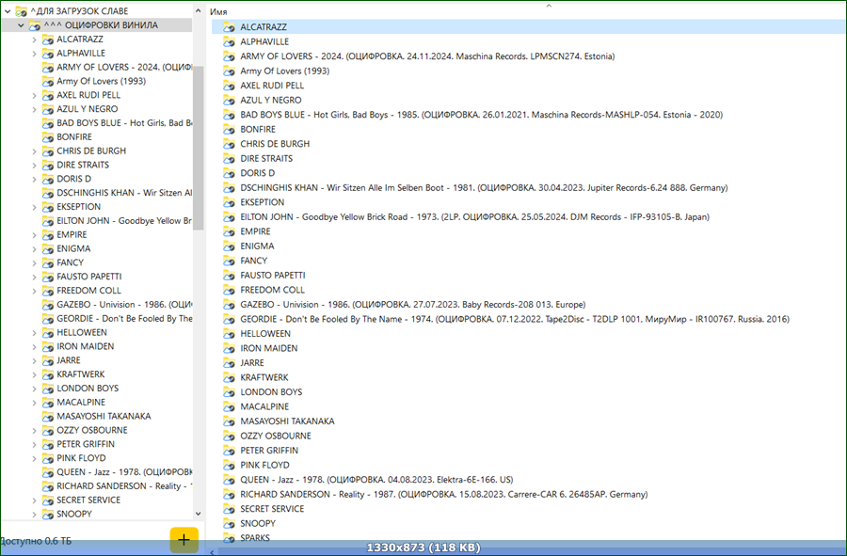The image size is (847, 556).
Task: Click the tree pane scroll down arrow
Action: 199,514
